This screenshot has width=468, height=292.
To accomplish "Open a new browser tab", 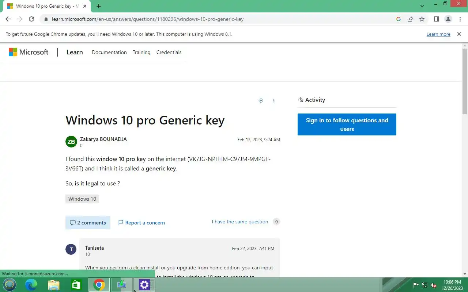I will 99,6.
